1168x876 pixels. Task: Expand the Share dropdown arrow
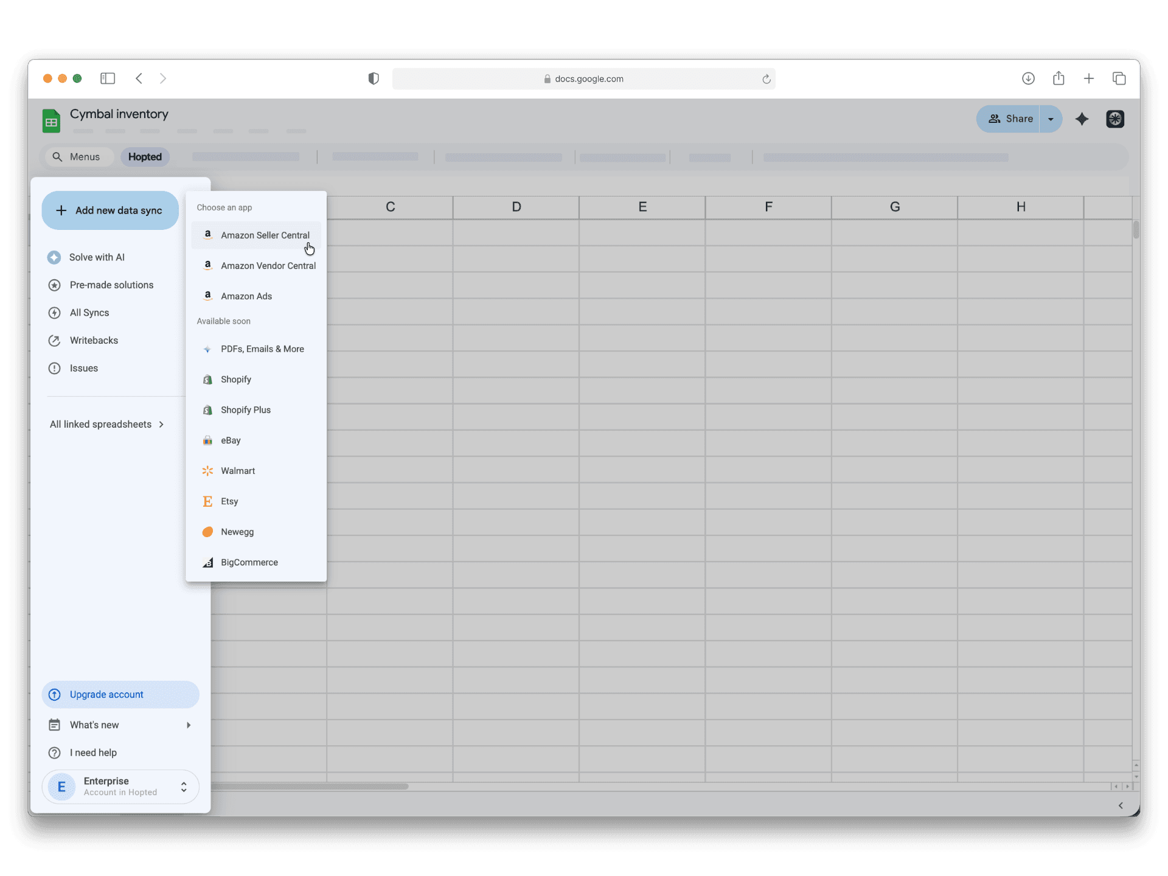click(1051, 119)
